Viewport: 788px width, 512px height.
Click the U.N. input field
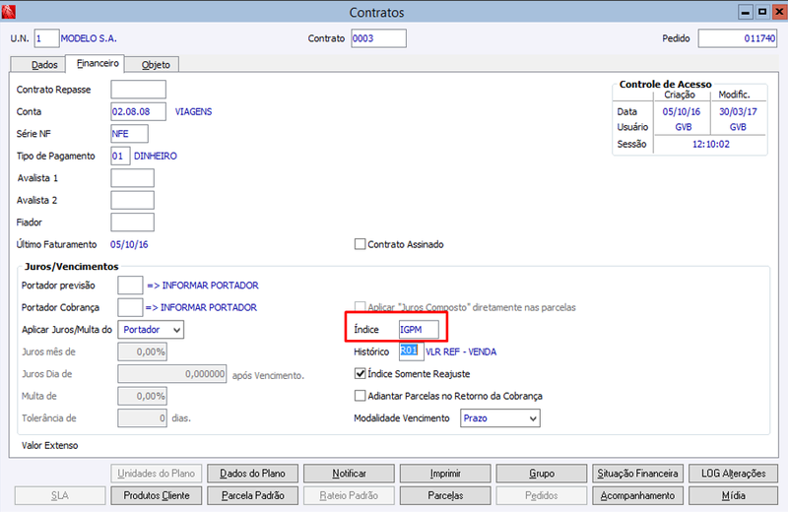pyautogui.click(x=46, y=38)
